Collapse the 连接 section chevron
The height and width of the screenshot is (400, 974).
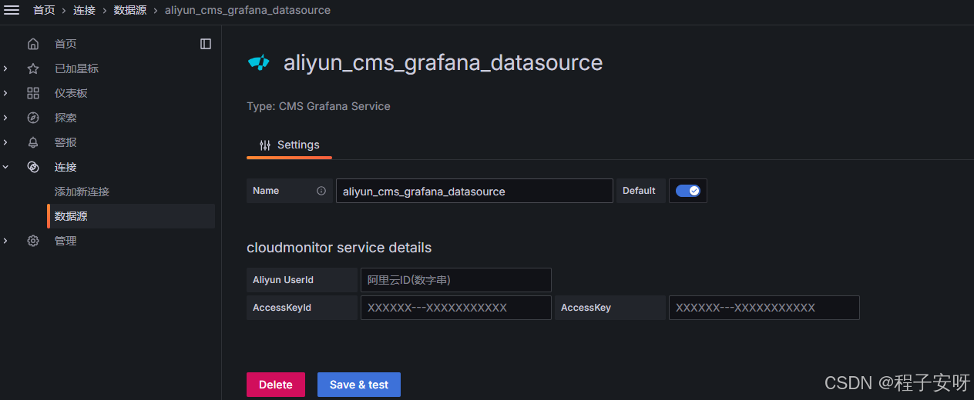(6, 167)
